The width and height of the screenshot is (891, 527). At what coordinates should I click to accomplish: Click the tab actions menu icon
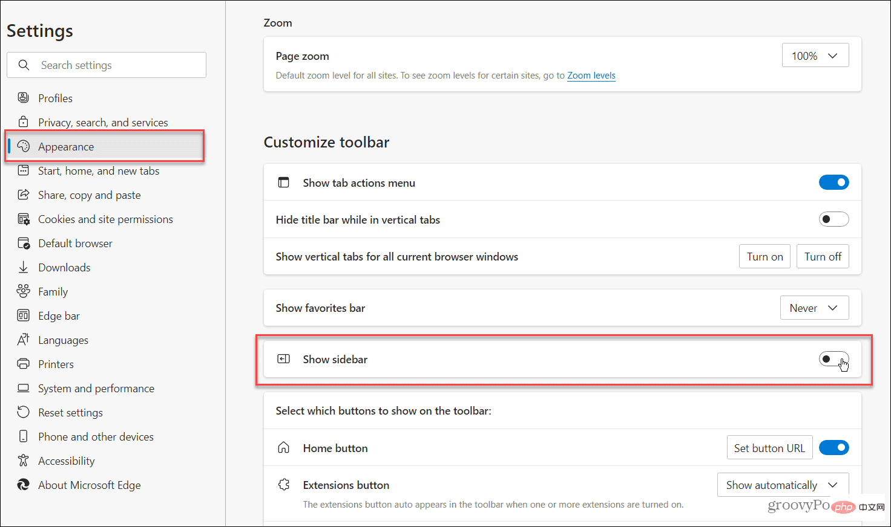point(283,182)
